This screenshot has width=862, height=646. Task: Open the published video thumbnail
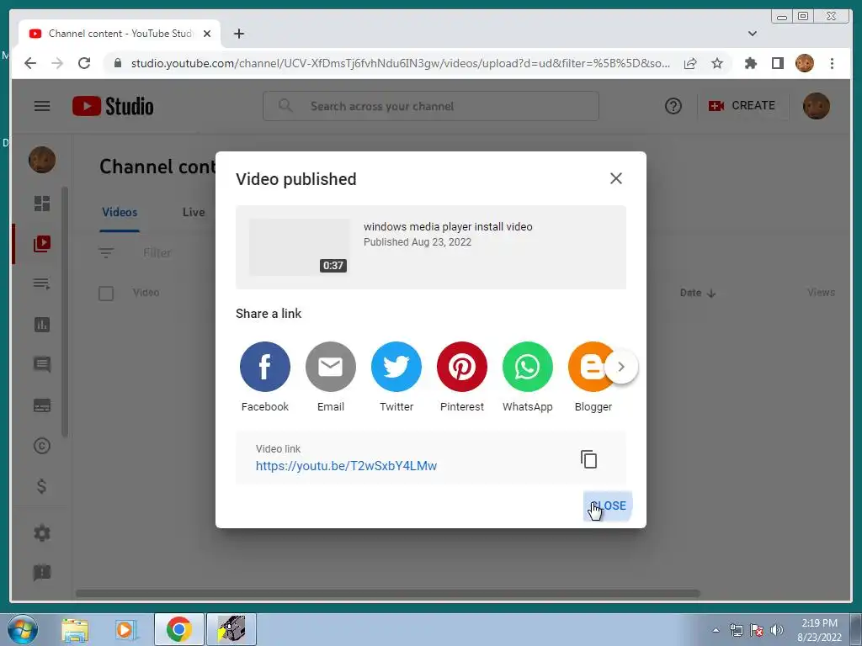click(300, 247)
